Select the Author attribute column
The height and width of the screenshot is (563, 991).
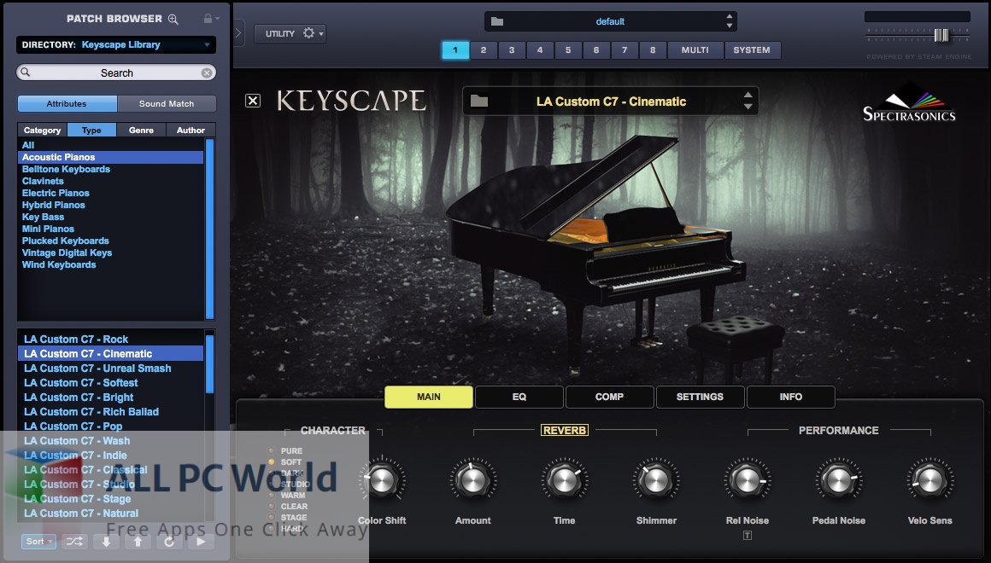[x=191, y=130]
